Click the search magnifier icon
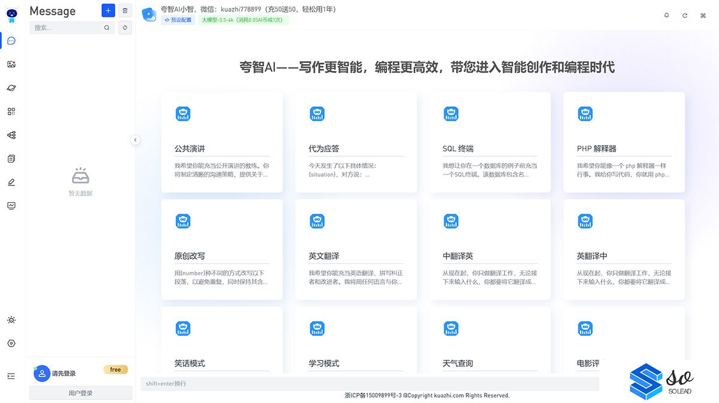Screen dimensions: 719x403 (107, 28)
